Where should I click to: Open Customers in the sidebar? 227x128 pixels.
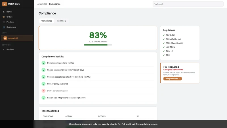(17, 27)
